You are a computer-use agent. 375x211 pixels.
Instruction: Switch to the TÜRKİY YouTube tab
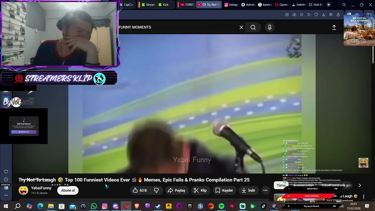point(187,5)
